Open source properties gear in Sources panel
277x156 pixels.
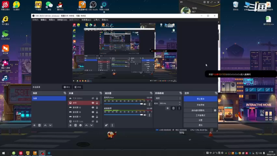point(81,125)
